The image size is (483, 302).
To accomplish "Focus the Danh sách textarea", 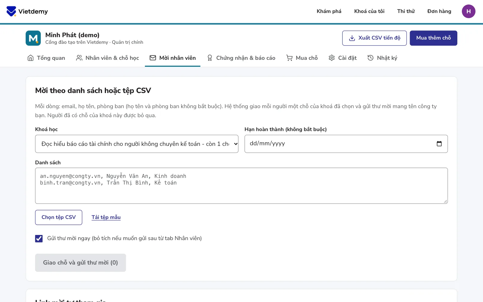I will 241,186.
